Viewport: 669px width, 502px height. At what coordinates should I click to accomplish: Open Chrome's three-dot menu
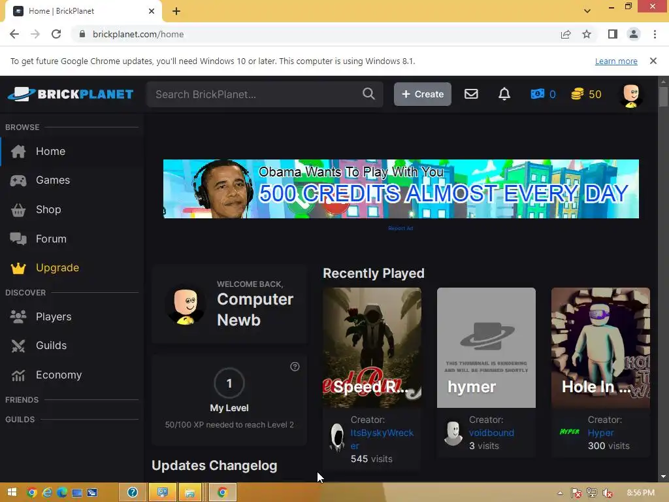(x=655, y=34)
